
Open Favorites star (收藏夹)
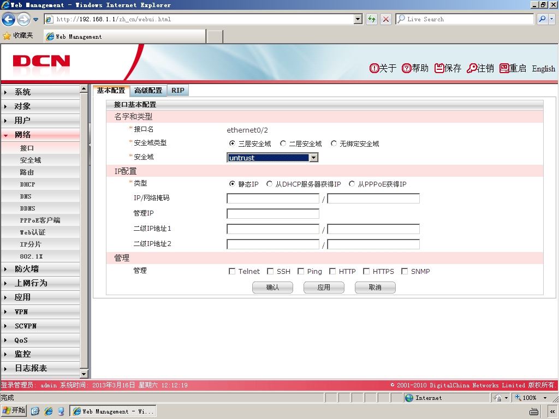(7, 35)
